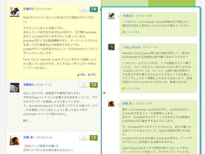
Task: Click the pencil edit icon on post 14
Action: coord(78,75)
